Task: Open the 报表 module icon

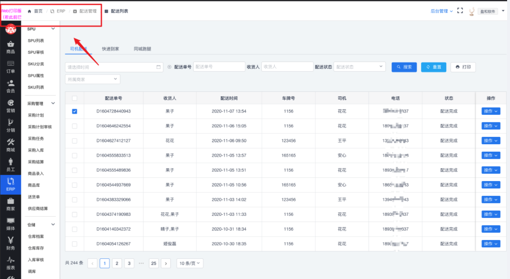Action: pyautogui.click(x=11, y=263)
